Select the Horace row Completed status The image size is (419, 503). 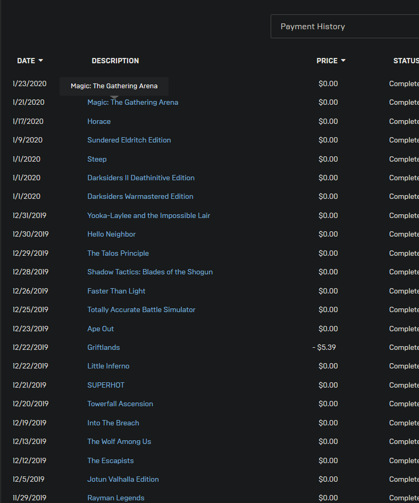(x=404, y=122)
